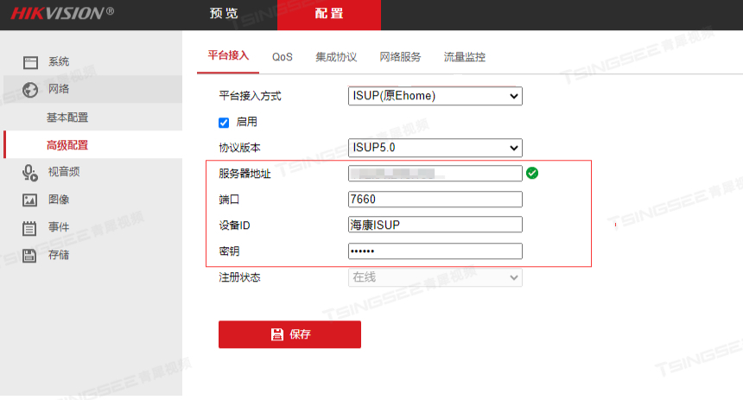Select the QoS tab
This screenshot has height=400, width=743.
click(x=282, y=57)
